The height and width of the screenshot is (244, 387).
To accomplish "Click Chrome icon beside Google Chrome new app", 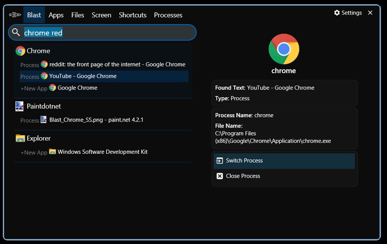I will (x=52, y=87).
